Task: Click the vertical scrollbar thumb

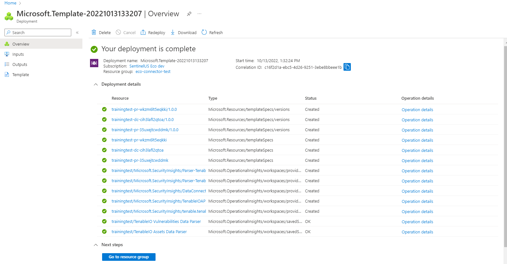Action: tap(505, 146)
